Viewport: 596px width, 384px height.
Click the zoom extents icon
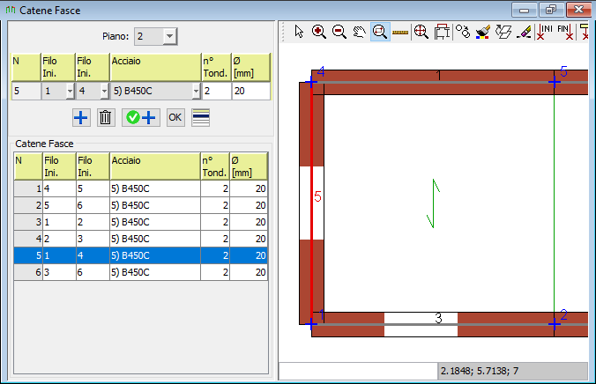tap(421, 32)
